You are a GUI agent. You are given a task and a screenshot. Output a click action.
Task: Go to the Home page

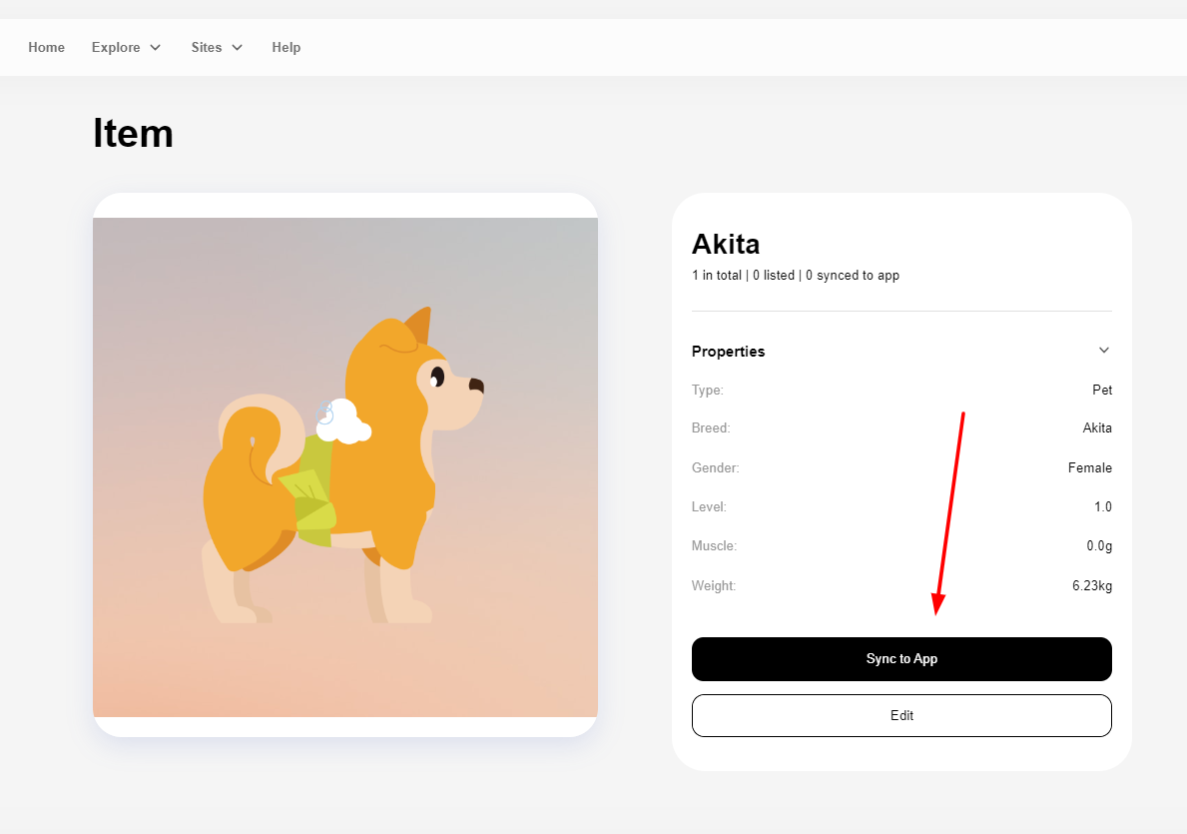[46, 47]
